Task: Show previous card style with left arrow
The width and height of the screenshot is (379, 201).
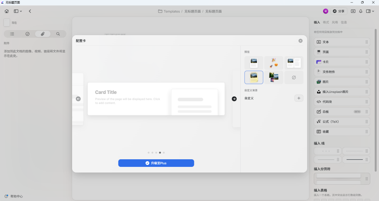Action: pos(78,99)
